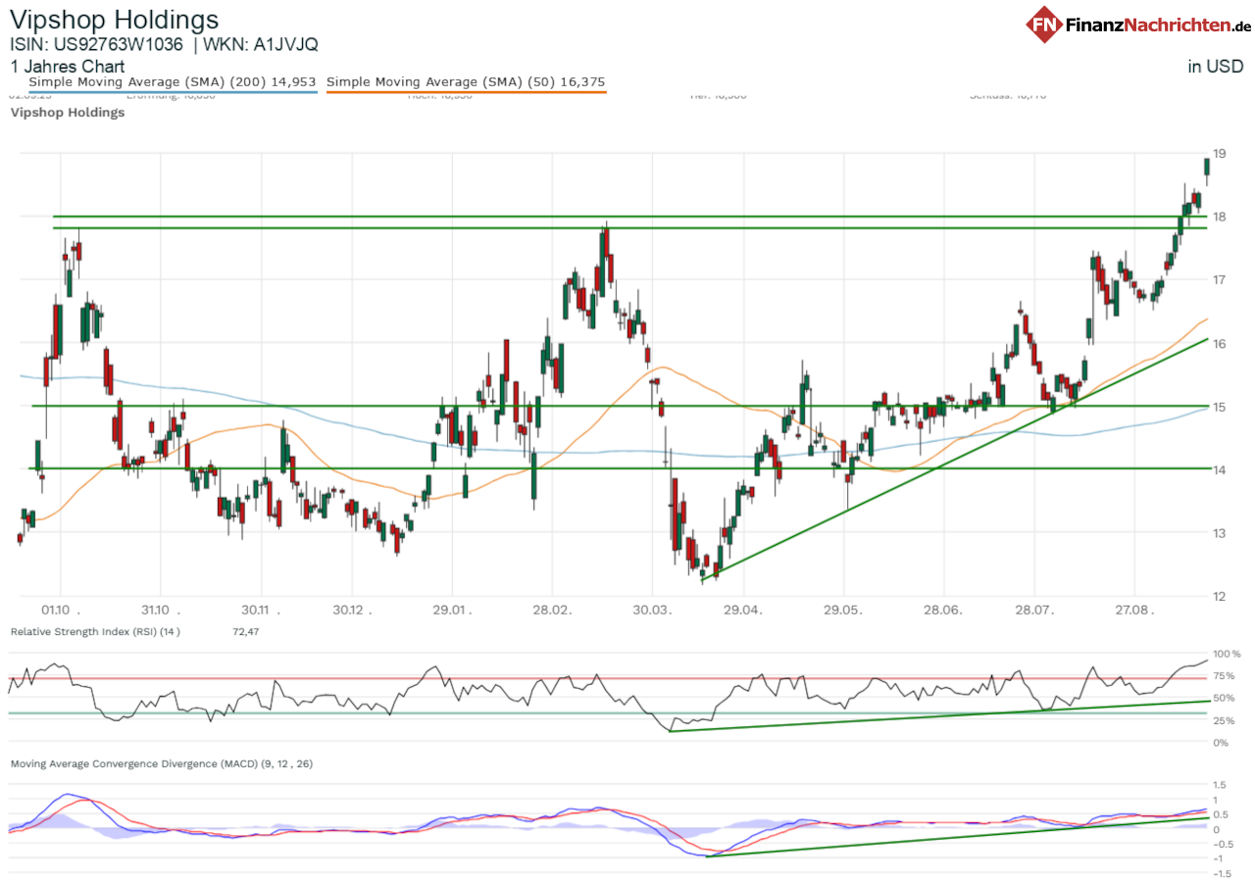This screenshot has width=1255, height=882.
Task: Click the date label 29.04.
Action: click(x=744, y=609)
